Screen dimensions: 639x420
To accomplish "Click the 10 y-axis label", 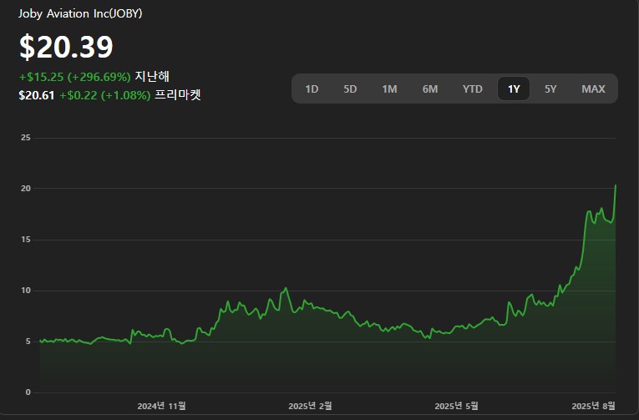I will (x=26, y=291).
